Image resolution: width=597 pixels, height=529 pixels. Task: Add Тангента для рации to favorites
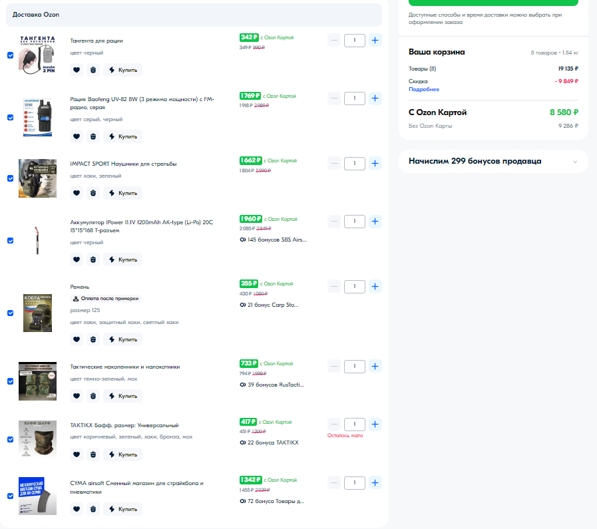(x=77, y=70)
